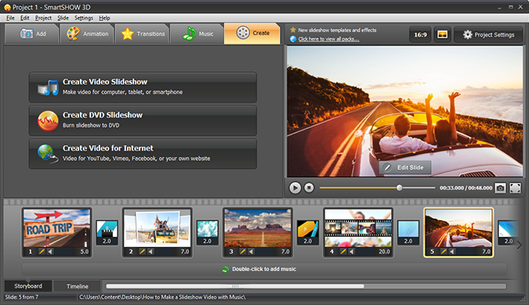Image resolution: width=529 pixels, height=305 pixels.
Task: Open the Settings menu
Action: [x=84, y=18]
